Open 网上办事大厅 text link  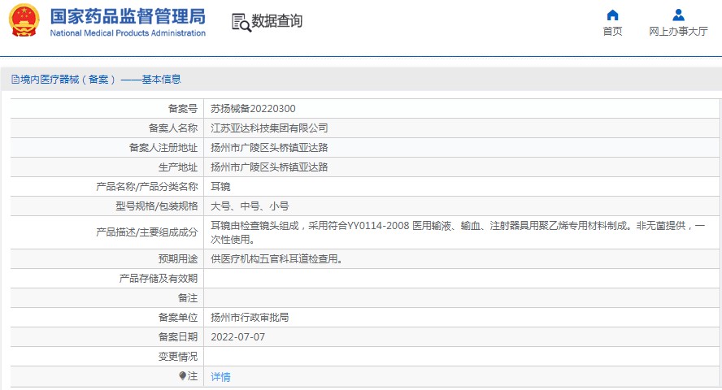pos(678,31)
